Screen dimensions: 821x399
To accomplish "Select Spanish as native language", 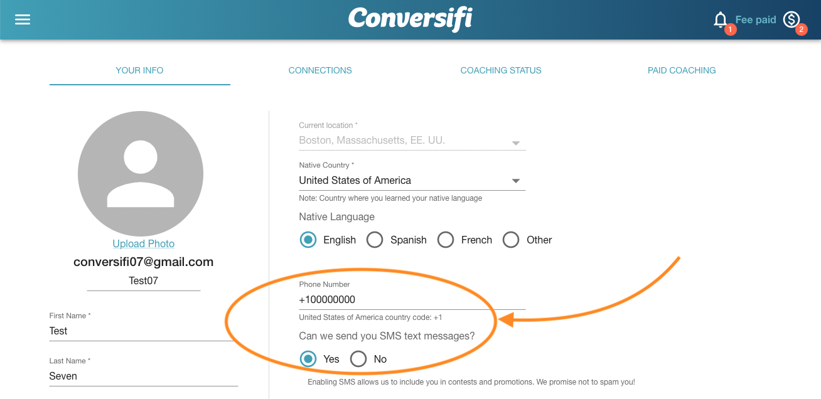I will tap(375, 240).
